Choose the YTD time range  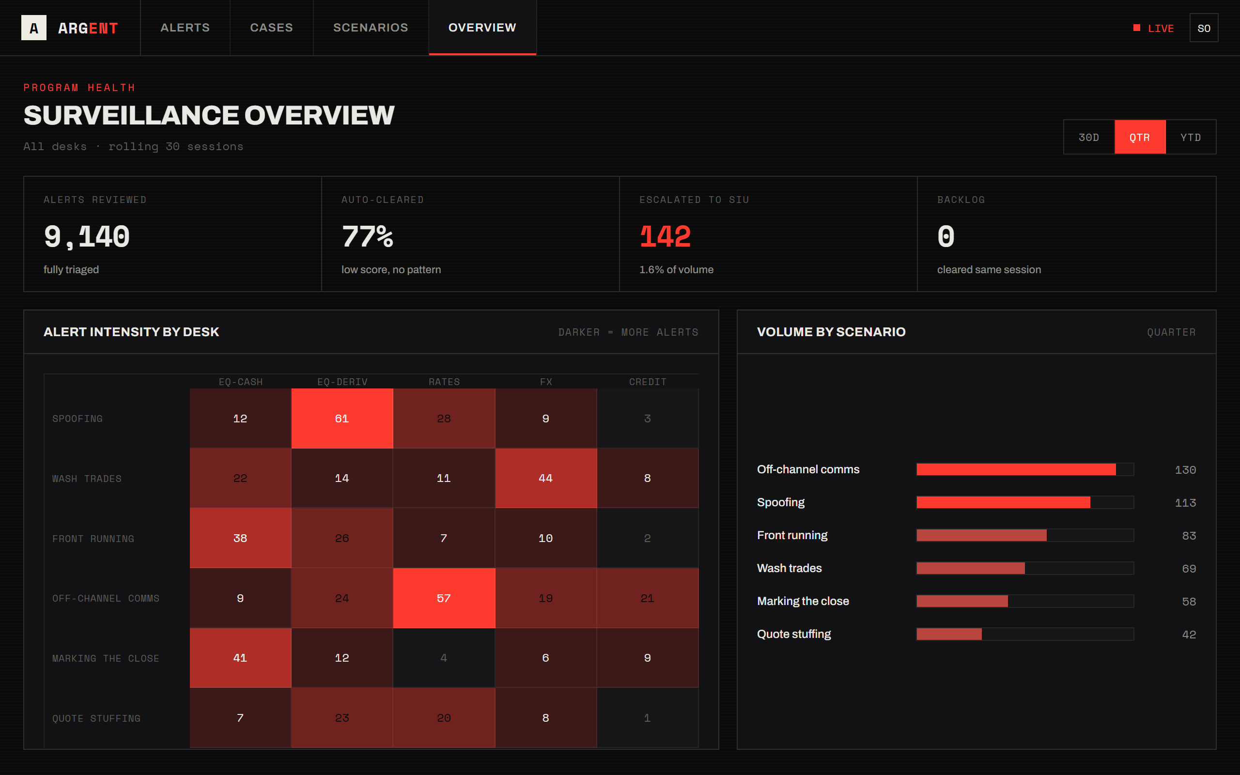coord(1191,137)
